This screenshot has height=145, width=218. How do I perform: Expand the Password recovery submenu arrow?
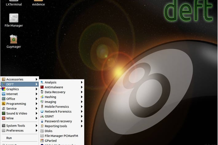[82, 121]
